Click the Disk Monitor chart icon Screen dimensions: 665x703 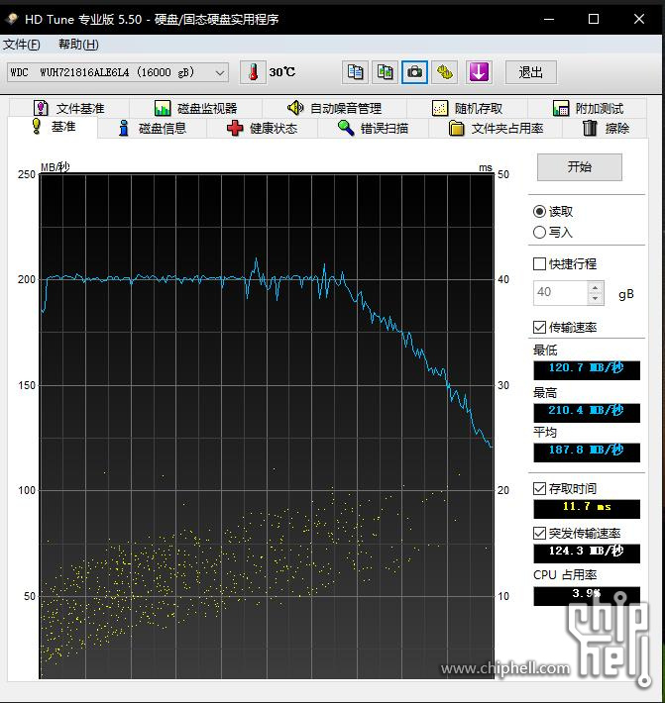pos(162,108)
